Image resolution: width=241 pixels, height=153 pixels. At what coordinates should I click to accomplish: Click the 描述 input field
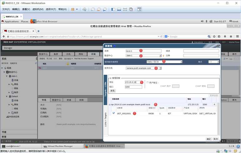pyautogui.click(x=201, y=51)
